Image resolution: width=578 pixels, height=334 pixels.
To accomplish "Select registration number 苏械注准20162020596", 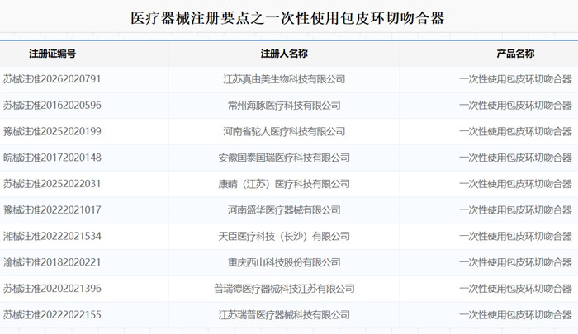I will tap(52, 106).
